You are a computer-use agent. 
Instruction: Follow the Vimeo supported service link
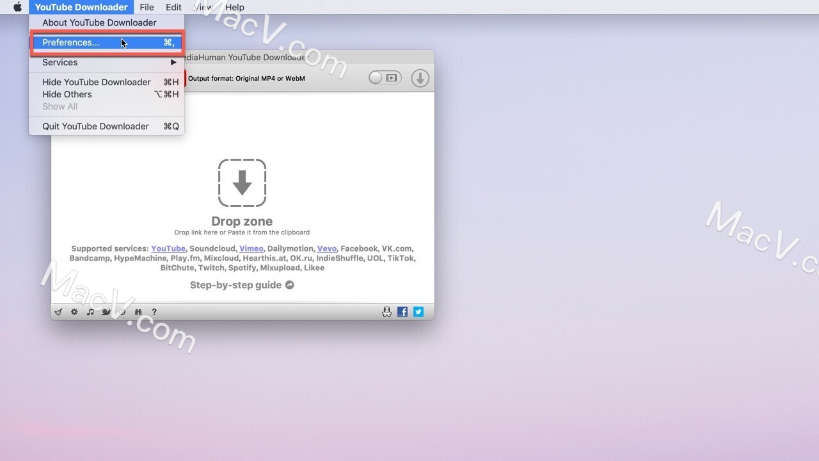(251, 248)
